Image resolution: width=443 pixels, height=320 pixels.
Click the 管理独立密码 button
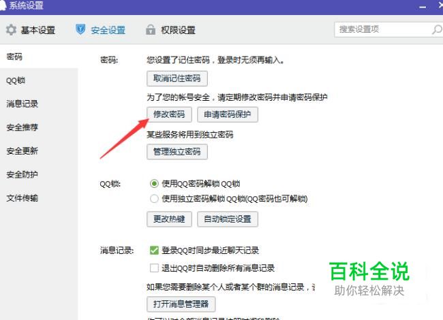click(177, 152)
